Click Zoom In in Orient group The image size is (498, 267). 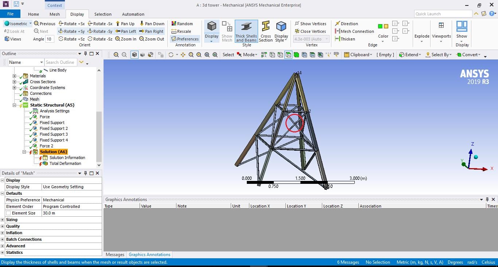(125, 39)
